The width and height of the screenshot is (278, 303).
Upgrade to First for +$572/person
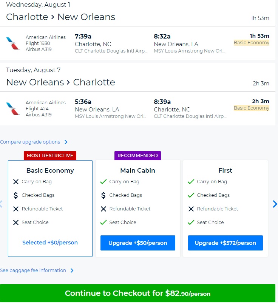(225, 243)
